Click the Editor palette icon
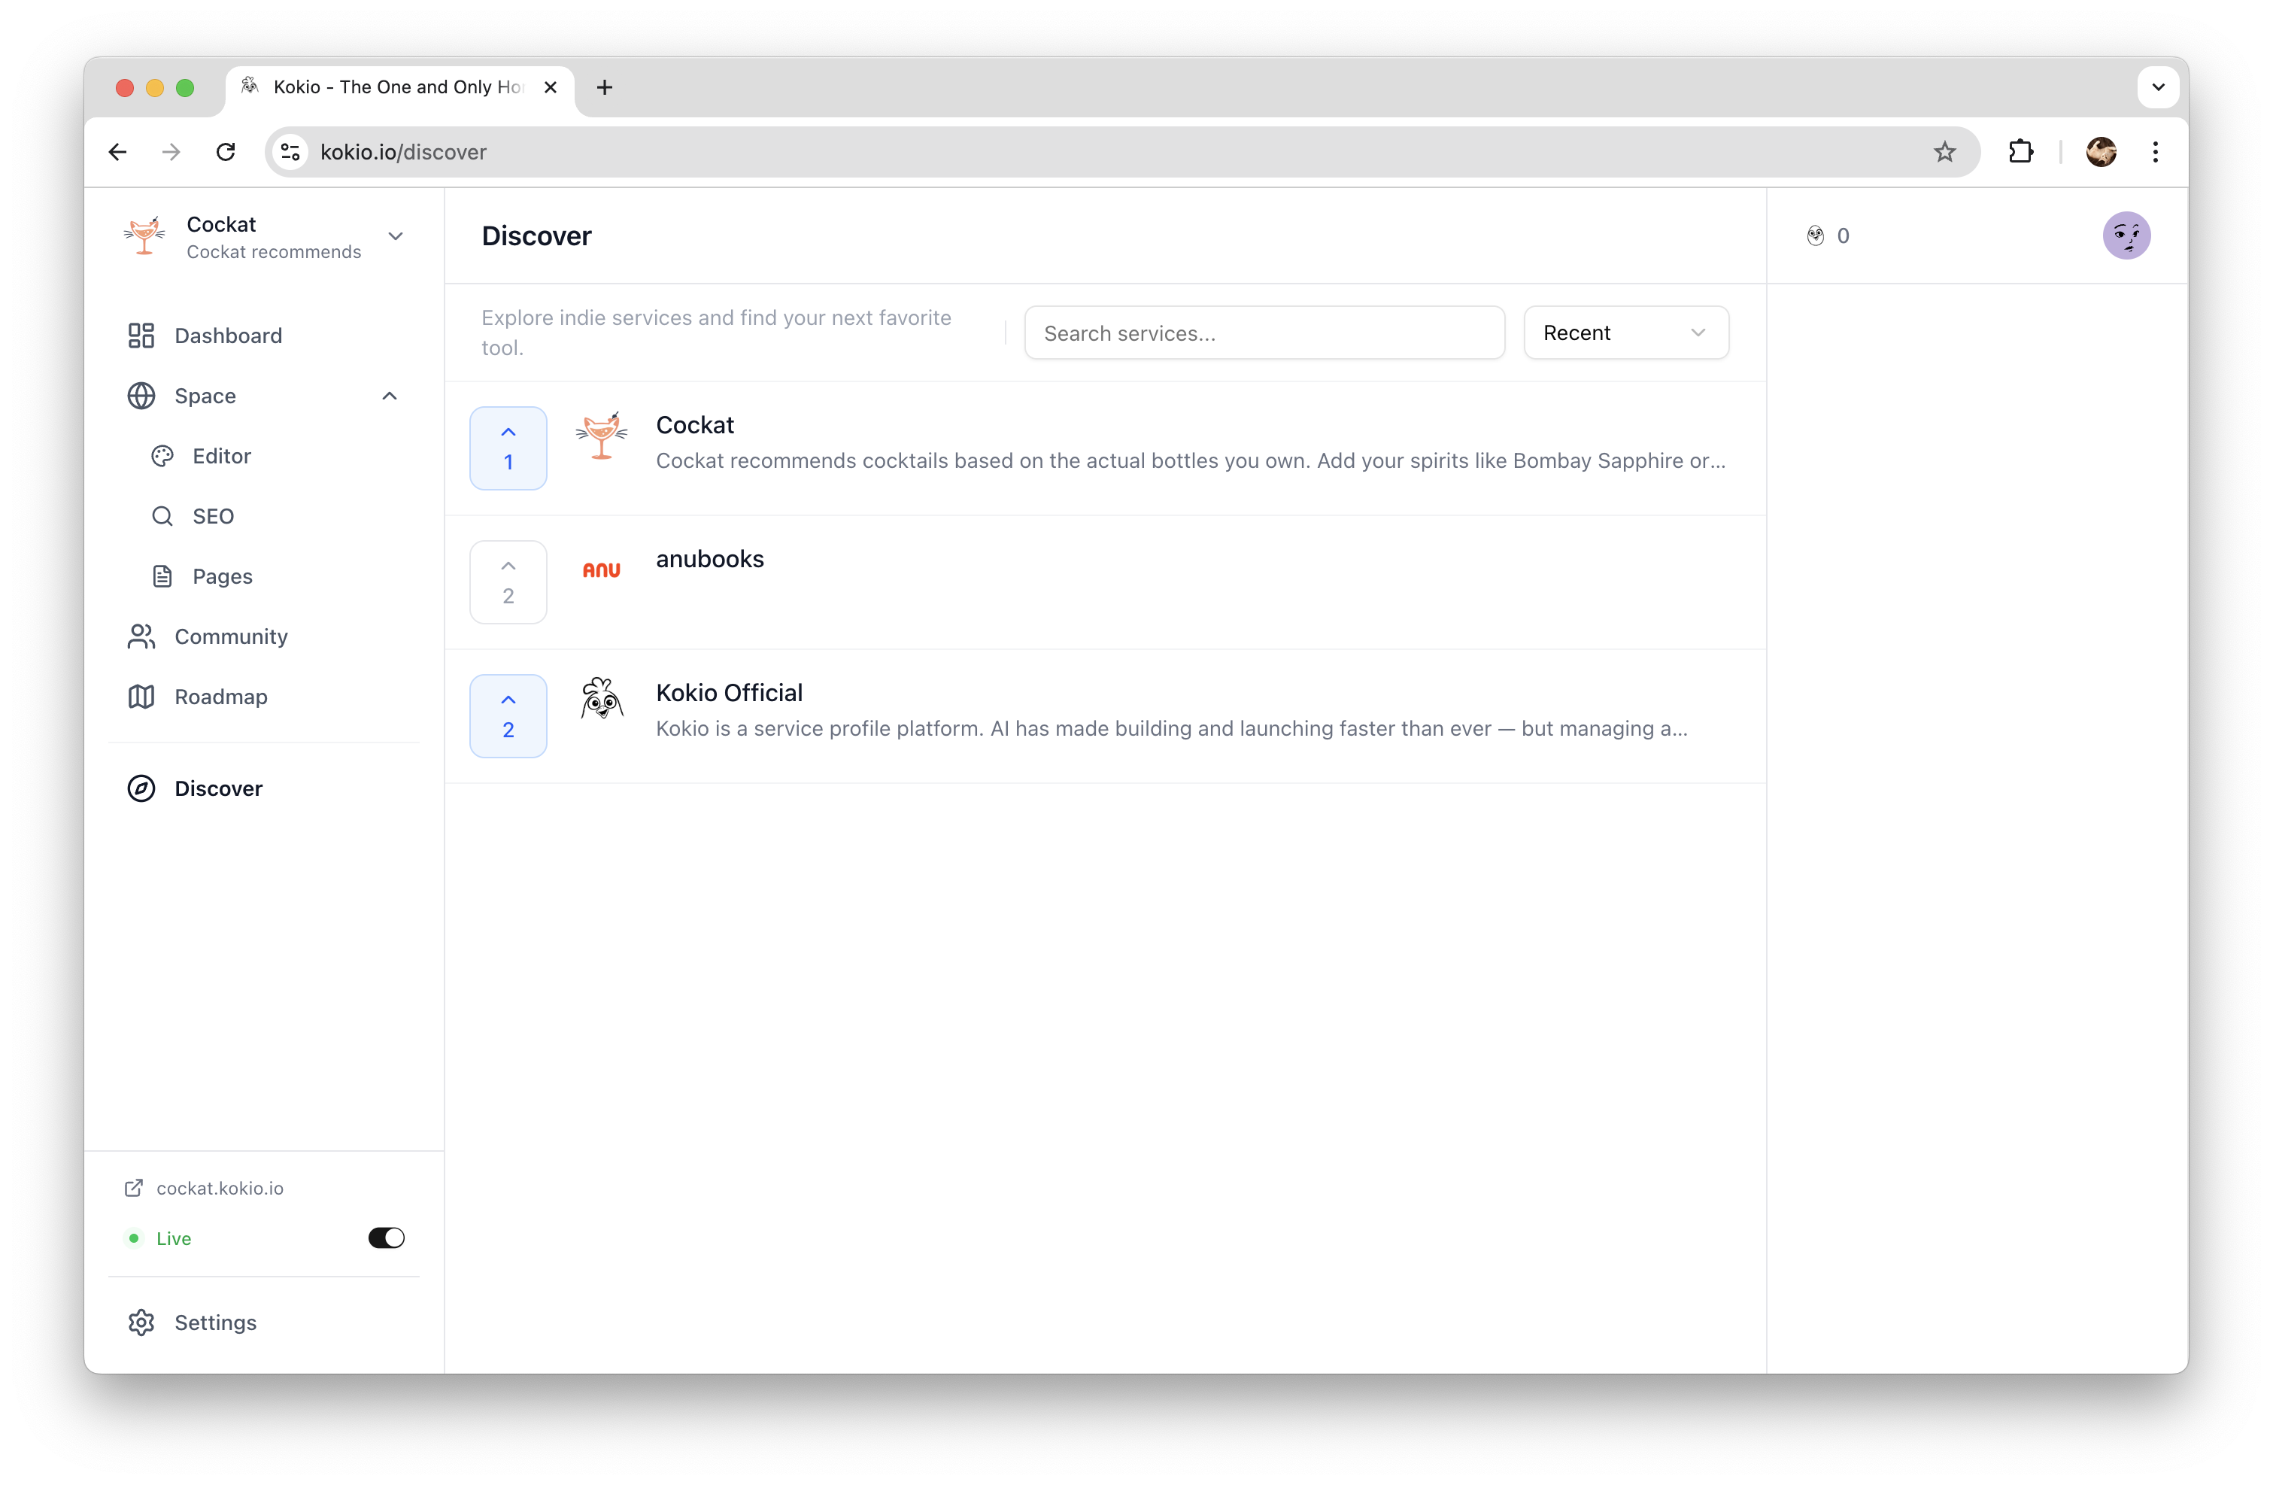 pyautogui.click(x=162, y=456)
